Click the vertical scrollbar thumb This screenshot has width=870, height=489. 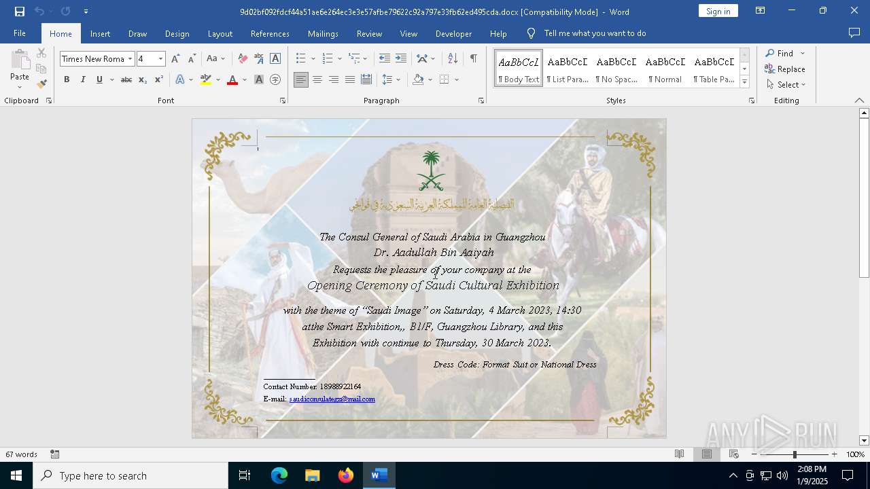(865, 198)
